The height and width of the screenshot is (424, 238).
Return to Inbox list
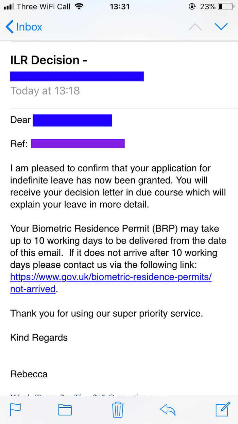click(29, 27)
